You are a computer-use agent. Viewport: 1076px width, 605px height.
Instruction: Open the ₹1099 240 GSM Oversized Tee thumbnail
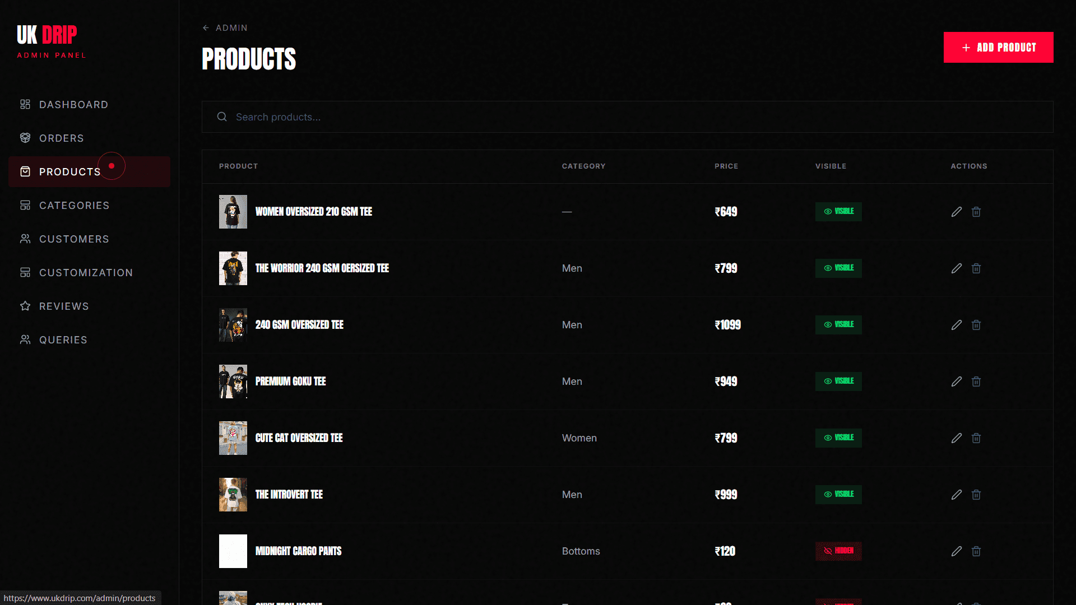pyautogui.click(x=233, y=325)
